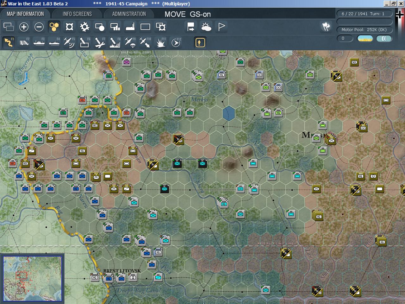Screen dimensions: 405x304
Task: Click the flag with arrow icon
Action: click(x=191, y=27)
